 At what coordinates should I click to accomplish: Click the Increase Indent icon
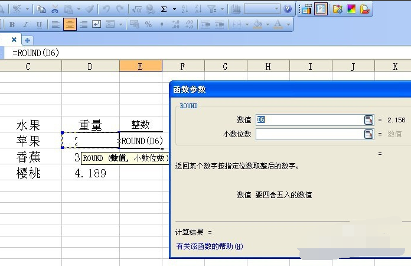[x=220, y=25]
